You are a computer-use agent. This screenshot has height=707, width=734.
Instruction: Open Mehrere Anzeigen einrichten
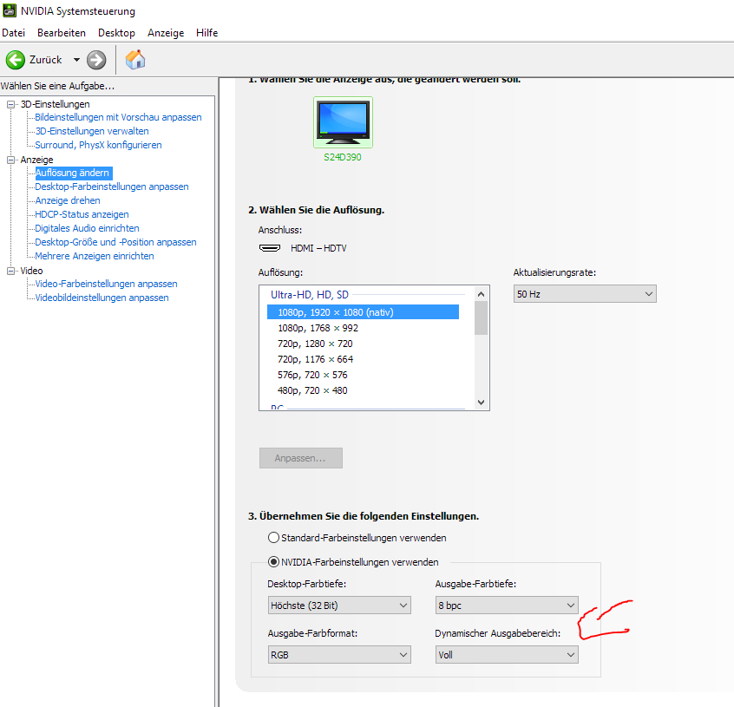[95, 256]
